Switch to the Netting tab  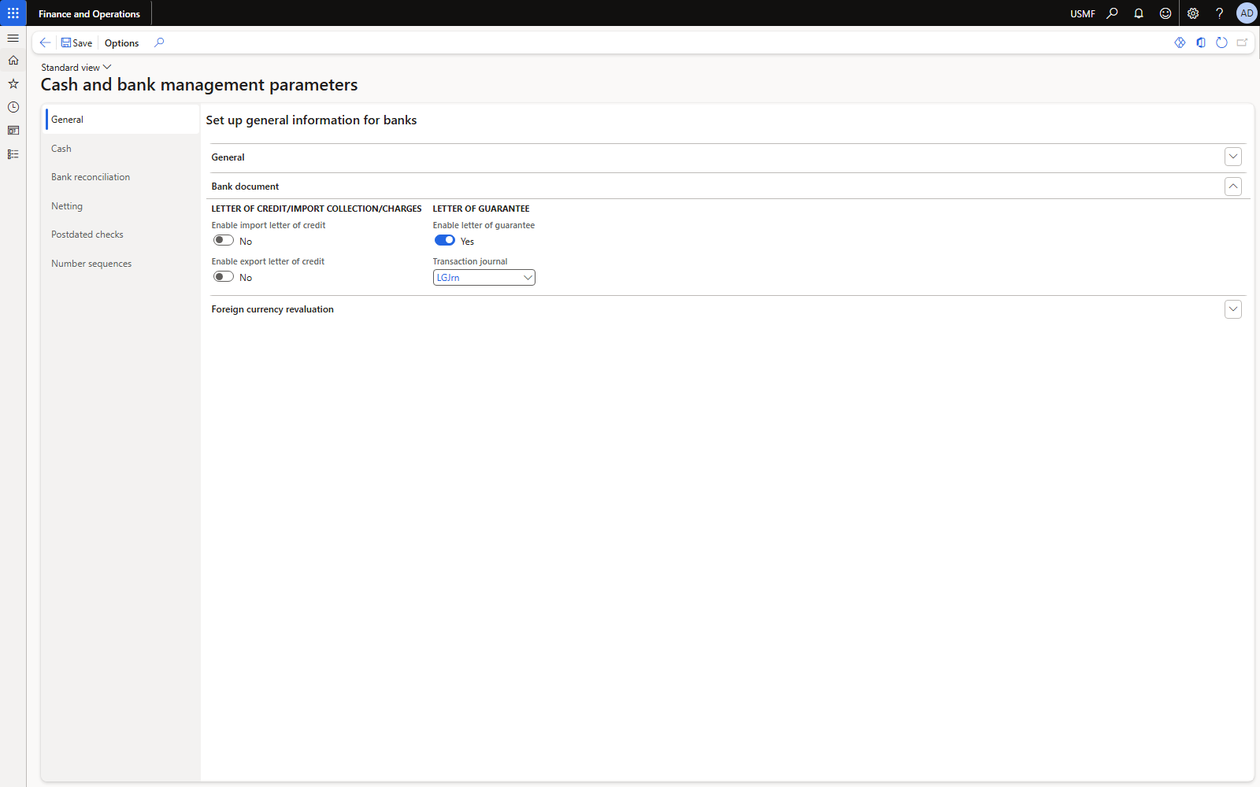(x=122, y=206)
